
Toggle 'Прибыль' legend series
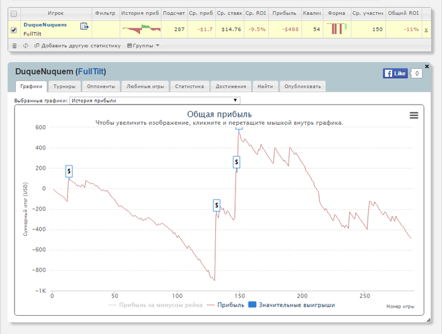pos(225,305)
